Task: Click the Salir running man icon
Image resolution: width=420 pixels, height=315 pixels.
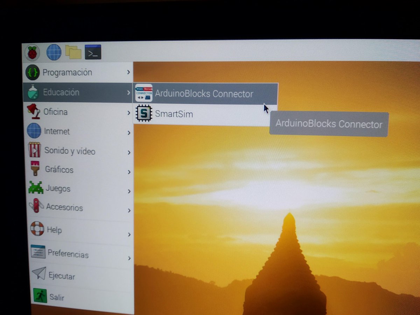Action: [x=40, y=296]
